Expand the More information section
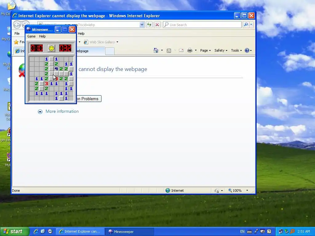Image resolution: width=315 pixels, height=236 pixels. [40, 112]
